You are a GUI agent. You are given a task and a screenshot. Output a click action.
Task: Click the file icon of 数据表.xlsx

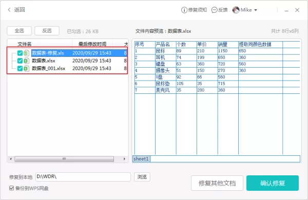[27, 61]
